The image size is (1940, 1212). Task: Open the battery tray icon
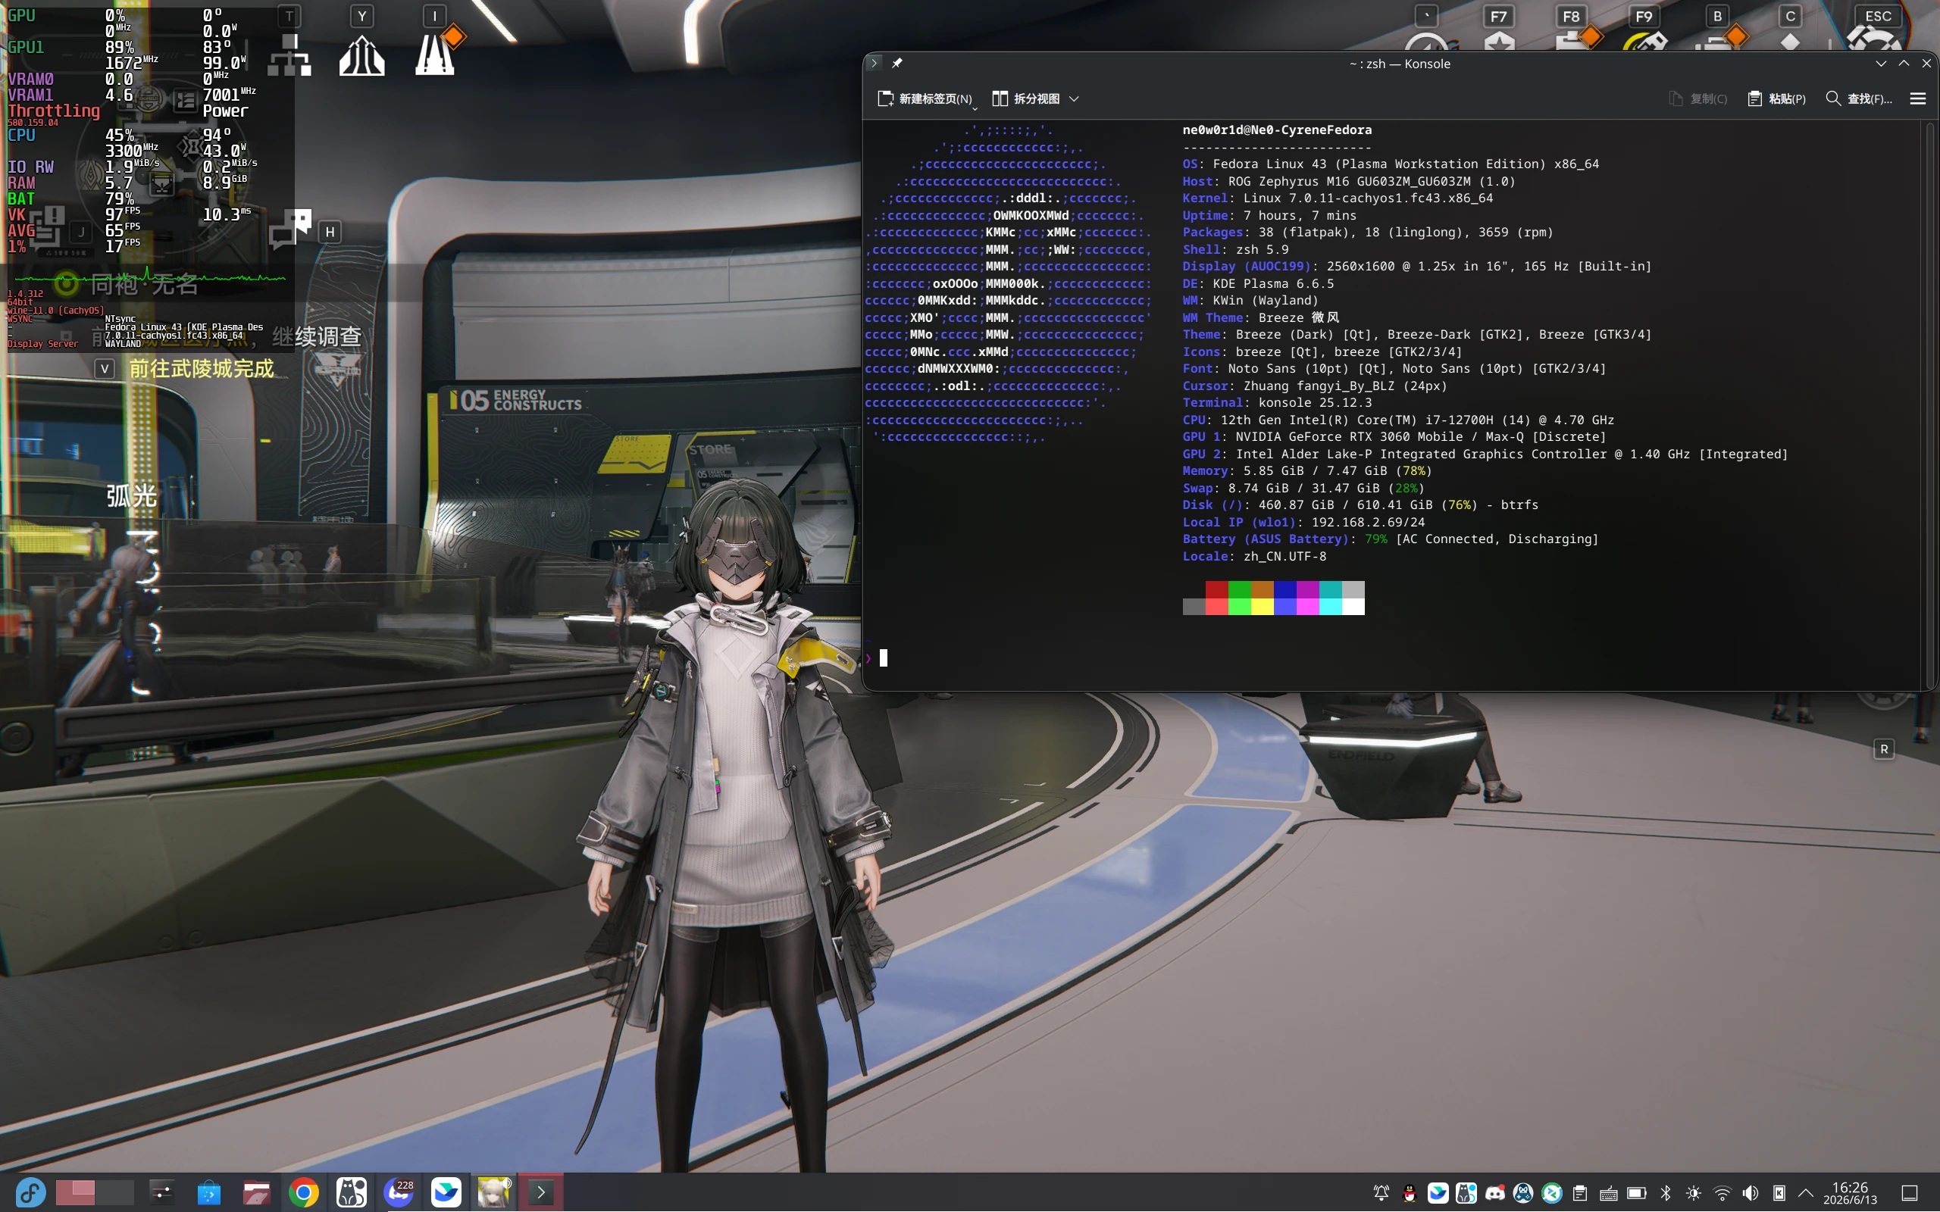[x=1637, y=1193]
